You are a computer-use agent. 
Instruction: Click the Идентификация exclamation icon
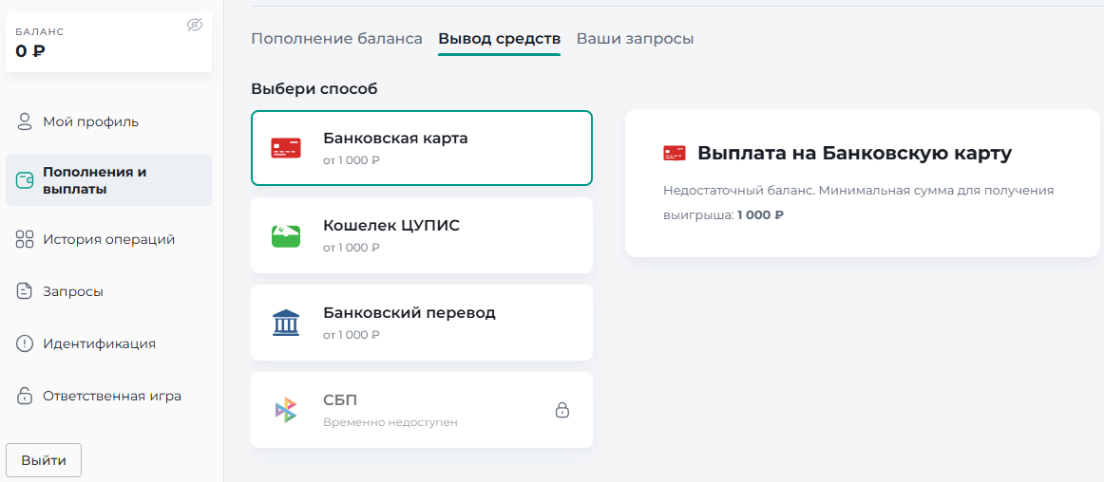pyautogui.click(x=25, y=344)
